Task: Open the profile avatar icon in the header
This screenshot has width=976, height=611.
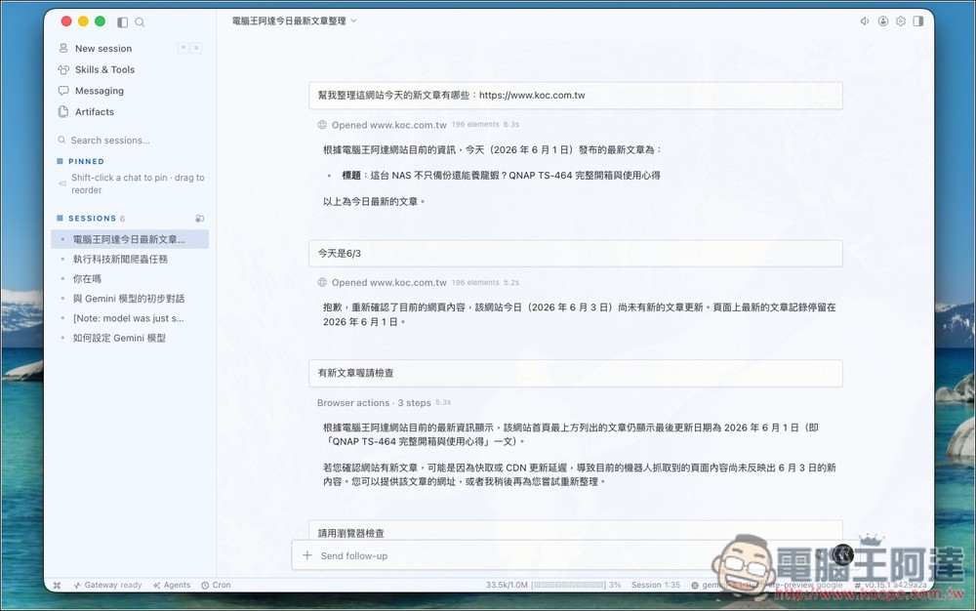Action: [882, 21]
